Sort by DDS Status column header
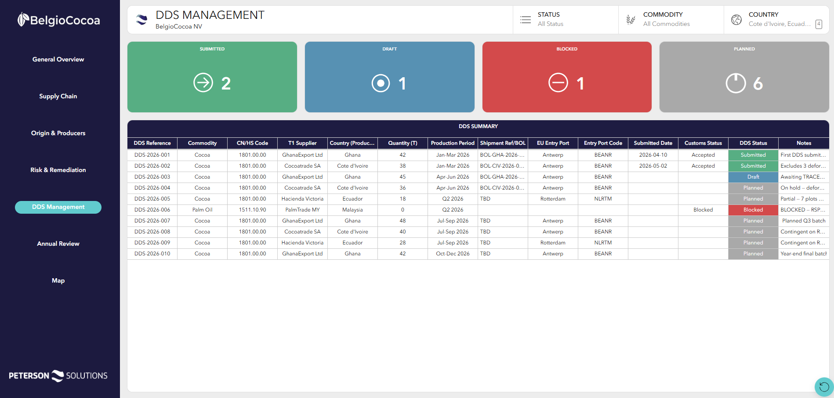 coord(753,143)
